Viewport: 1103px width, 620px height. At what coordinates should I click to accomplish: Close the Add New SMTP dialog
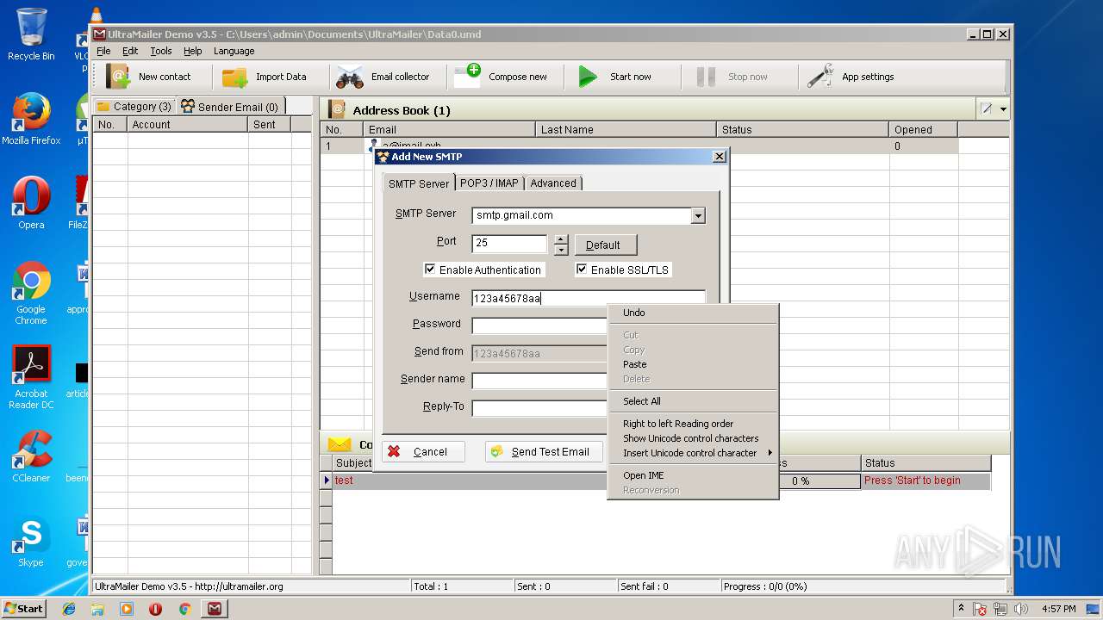720,157
